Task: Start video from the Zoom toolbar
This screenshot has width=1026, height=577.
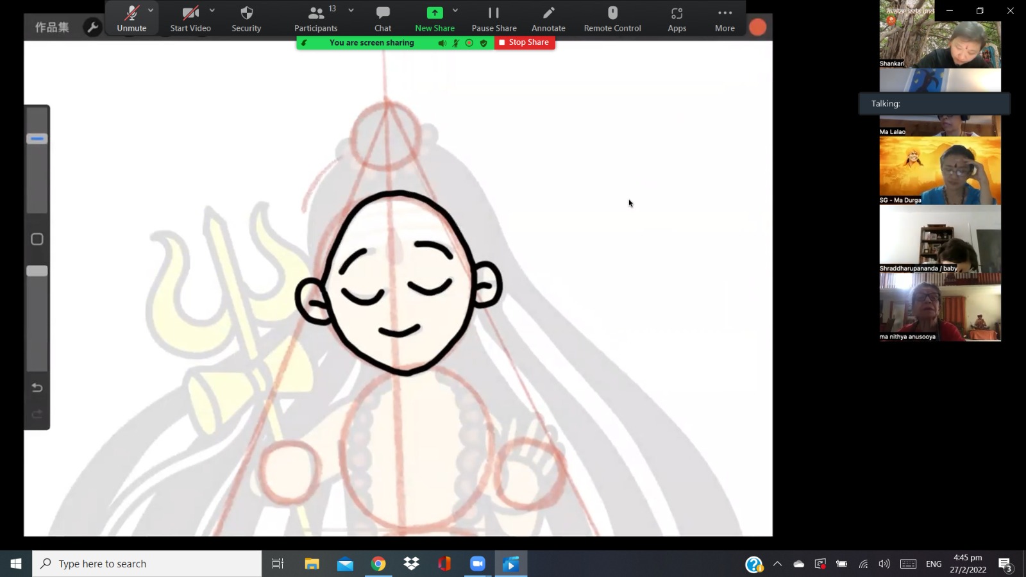Action: pyautogui.click(x=190, y=19)
